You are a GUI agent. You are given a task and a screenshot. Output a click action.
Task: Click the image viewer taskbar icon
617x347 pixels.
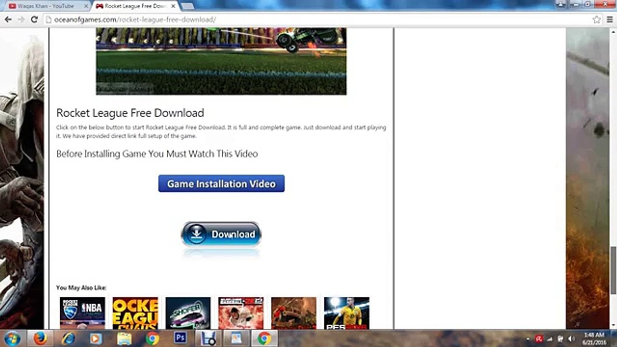tap(236, 339)
